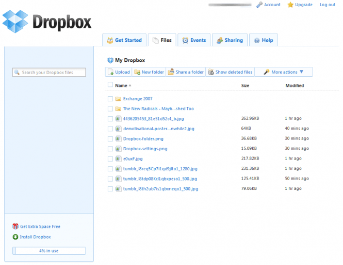Click the green Install Dropbox arrow icon
The height and width of the screenshot is (265, 343).
[15, 237]
